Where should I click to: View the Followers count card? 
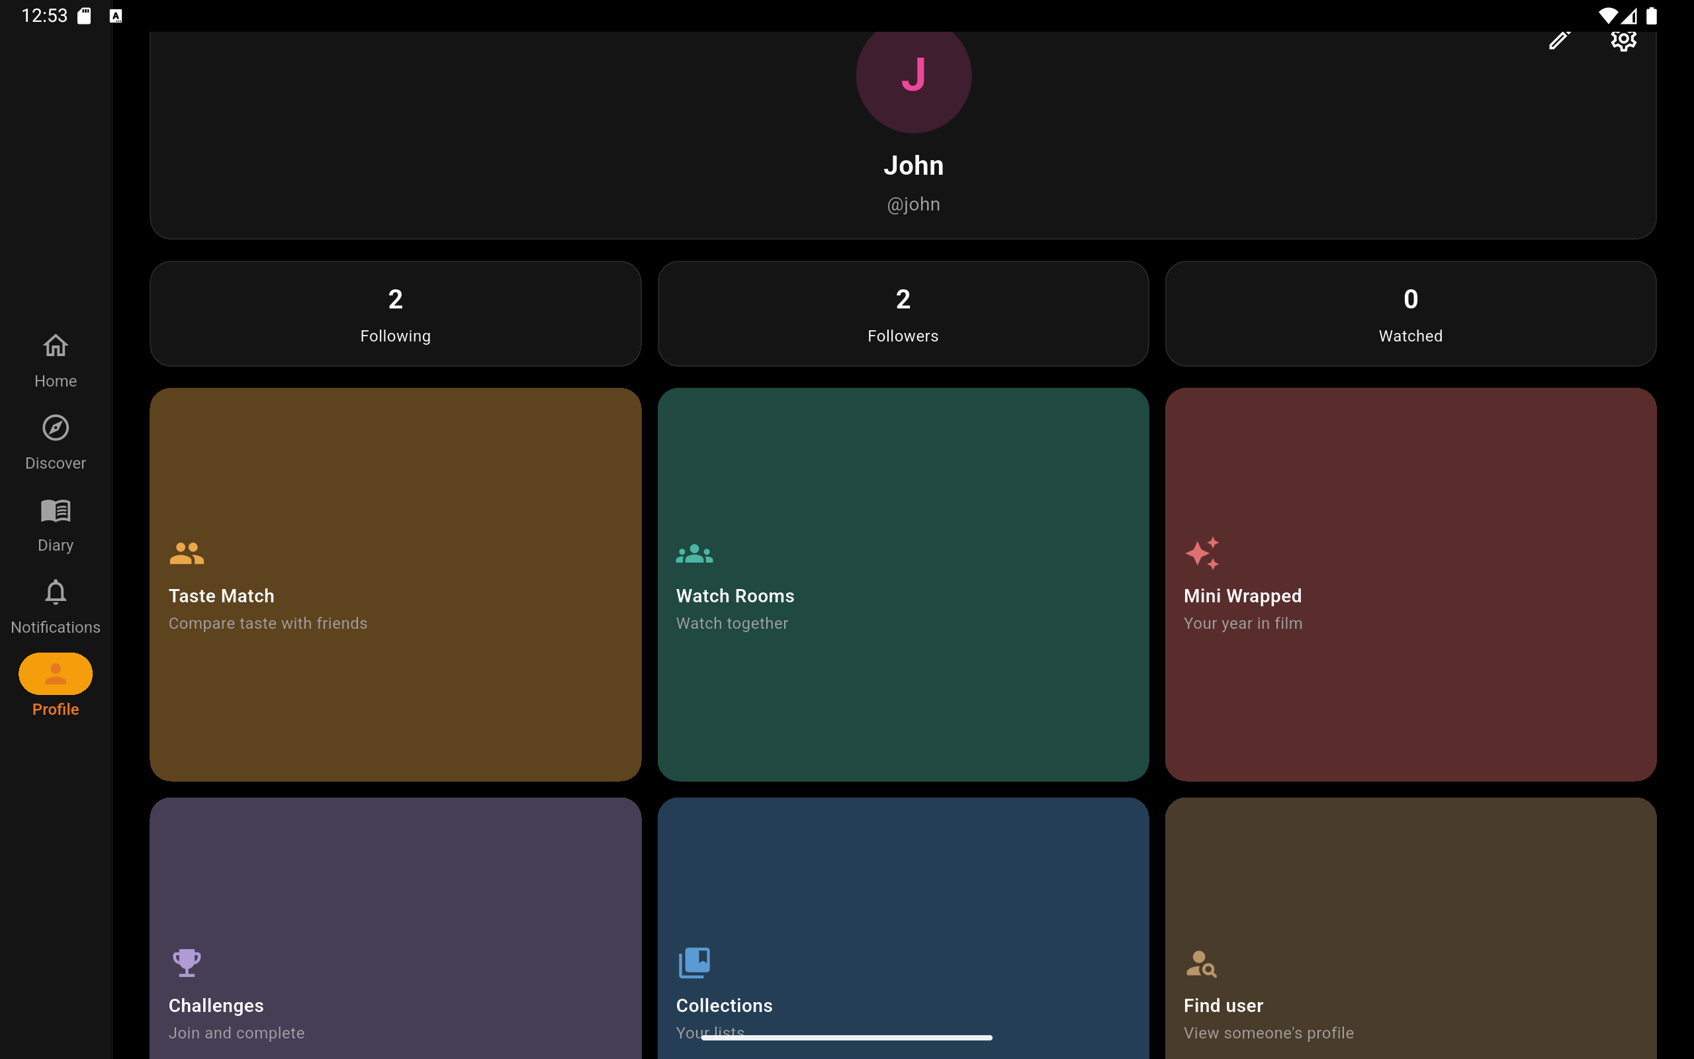(x=903, y=313)
